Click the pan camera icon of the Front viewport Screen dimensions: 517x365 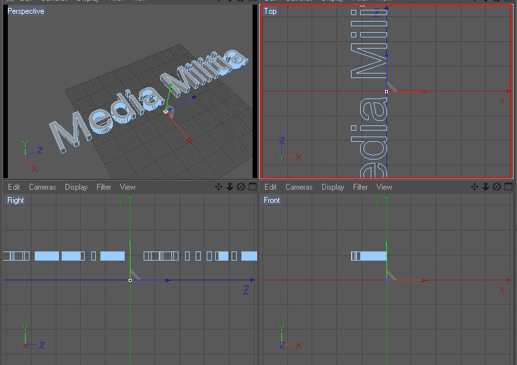474,187
